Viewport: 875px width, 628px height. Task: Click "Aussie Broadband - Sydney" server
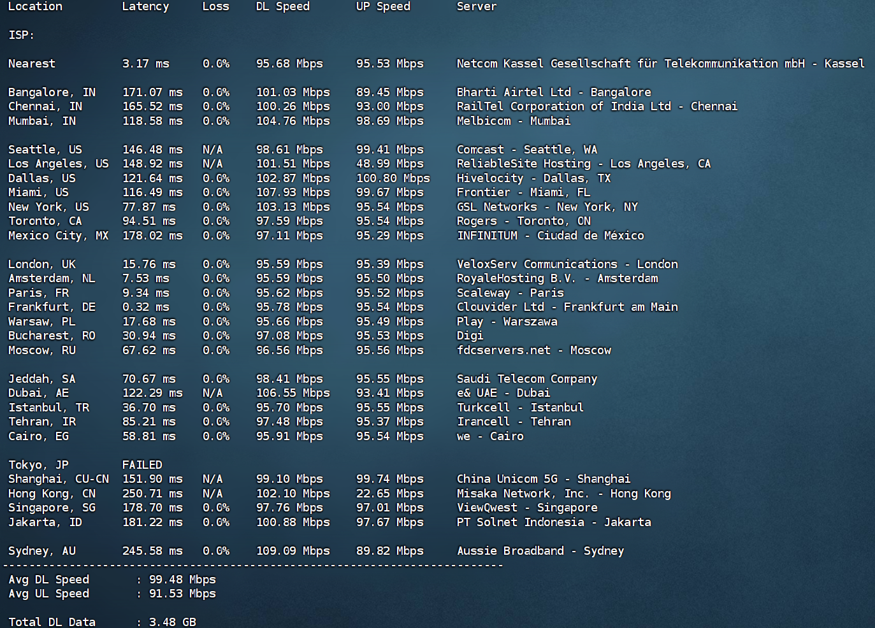click(540, 551)
